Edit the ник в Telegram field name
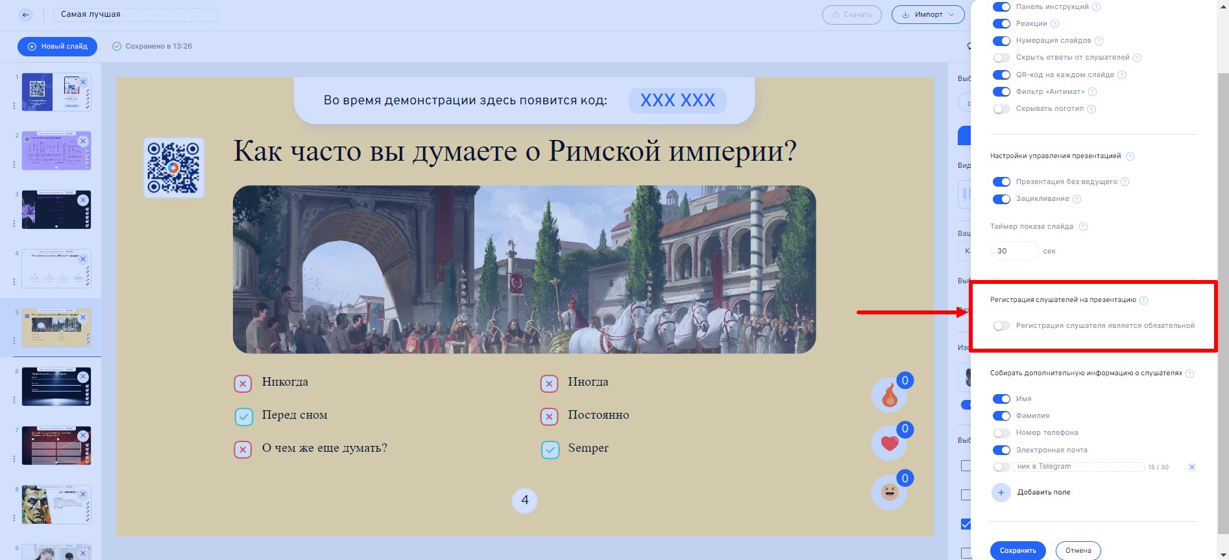This screenshot has width=1229, height=560. [x=1078, y=467]
